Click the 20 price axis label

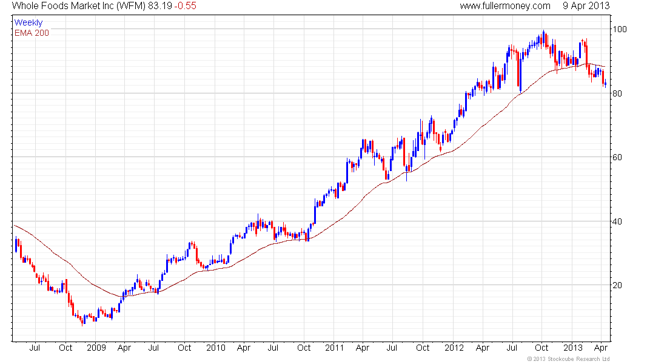tap(617, 285)
